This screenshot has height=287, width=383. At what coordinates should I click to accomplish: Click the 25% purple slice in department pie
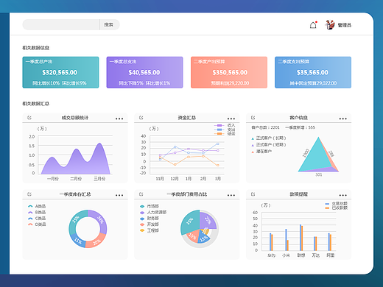pos(208,220)
